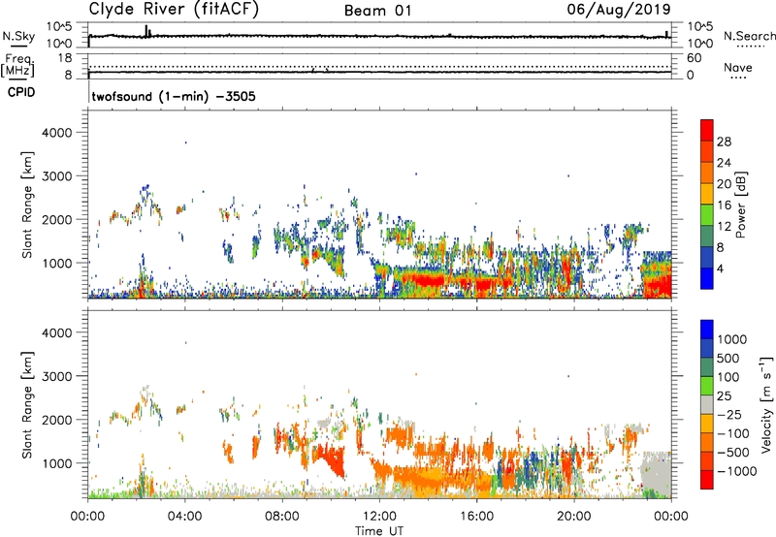
Task: Click the velocity panel 'Slant Range [km]' label
Action: pyautogui.click(x=27, y=404)
